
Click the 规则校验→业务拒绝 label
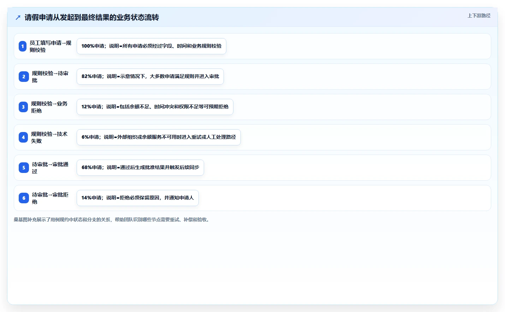point(50,107)
